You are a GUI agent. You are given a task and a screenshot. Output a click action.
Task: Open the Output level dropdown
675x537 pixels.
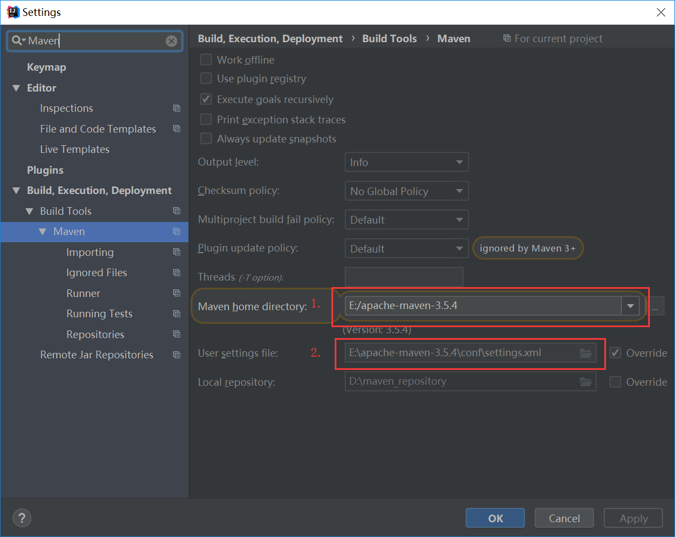(407, 162)
